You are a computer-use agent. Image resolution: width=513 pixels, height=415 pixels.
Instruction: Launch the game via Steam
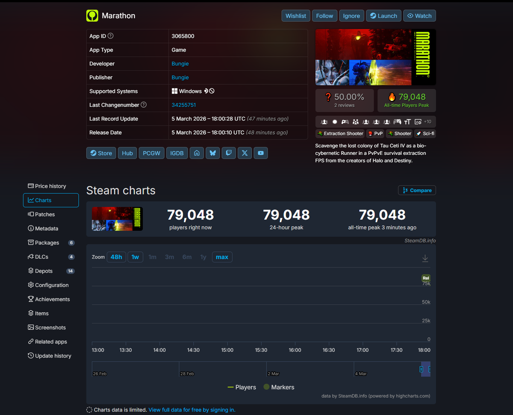click(383, 16)
